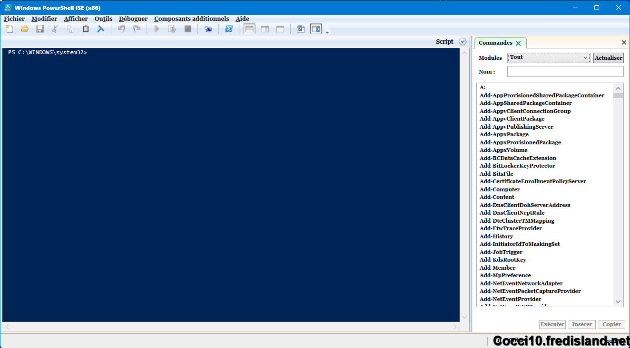Open the Modifier menu
This screenshot has width=630, height=348.
[x=44, y=19]
